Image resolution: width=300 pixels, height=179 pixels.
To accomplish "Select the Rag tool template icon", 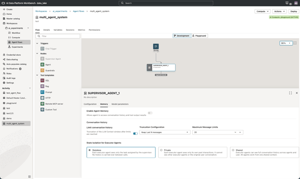I will [42, 86].
